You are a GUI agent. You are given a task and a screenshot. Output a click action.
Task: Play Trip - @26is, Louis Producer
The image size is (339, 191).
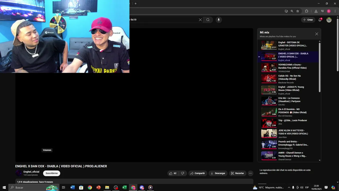coord(288,123)
